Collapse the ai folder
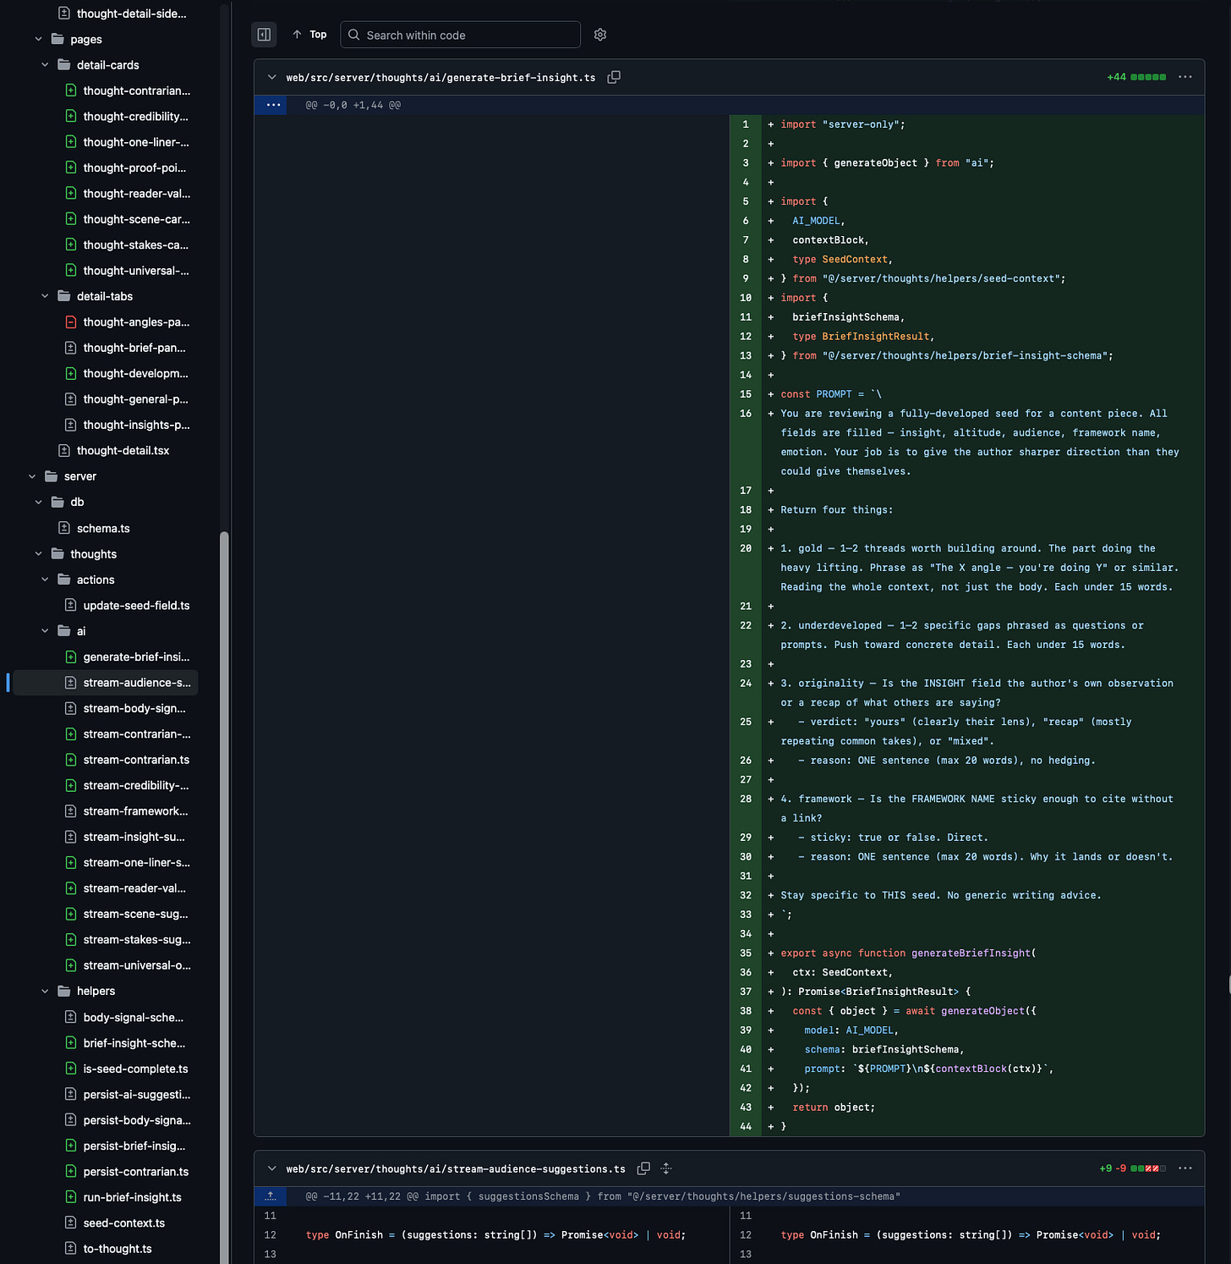The width and height of the screenshot is (1231, 1264). pos(45,631)
